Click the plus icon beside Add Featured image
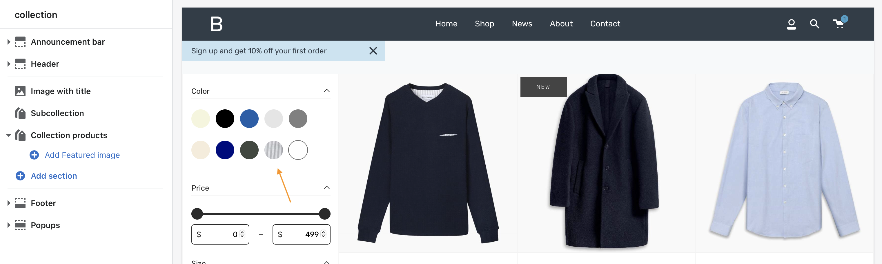This screenshot has height=264, width=882. (x=34, y=155)
